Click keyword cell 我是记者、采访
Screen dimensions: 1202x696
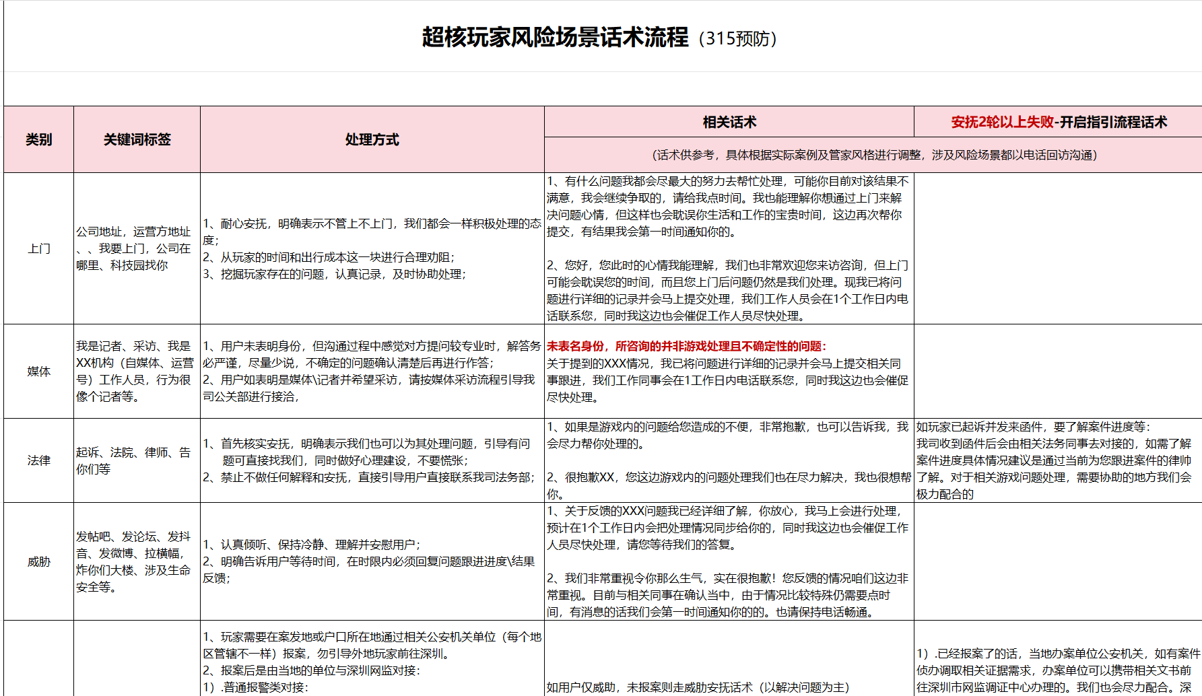(137, 372)
